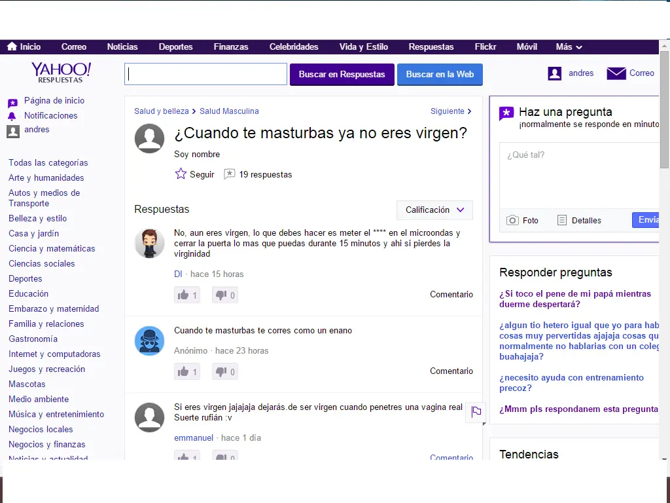Click the sidebar andres profile avatar
The width and height of the screenshot is (670, 503).
(13, 131)
